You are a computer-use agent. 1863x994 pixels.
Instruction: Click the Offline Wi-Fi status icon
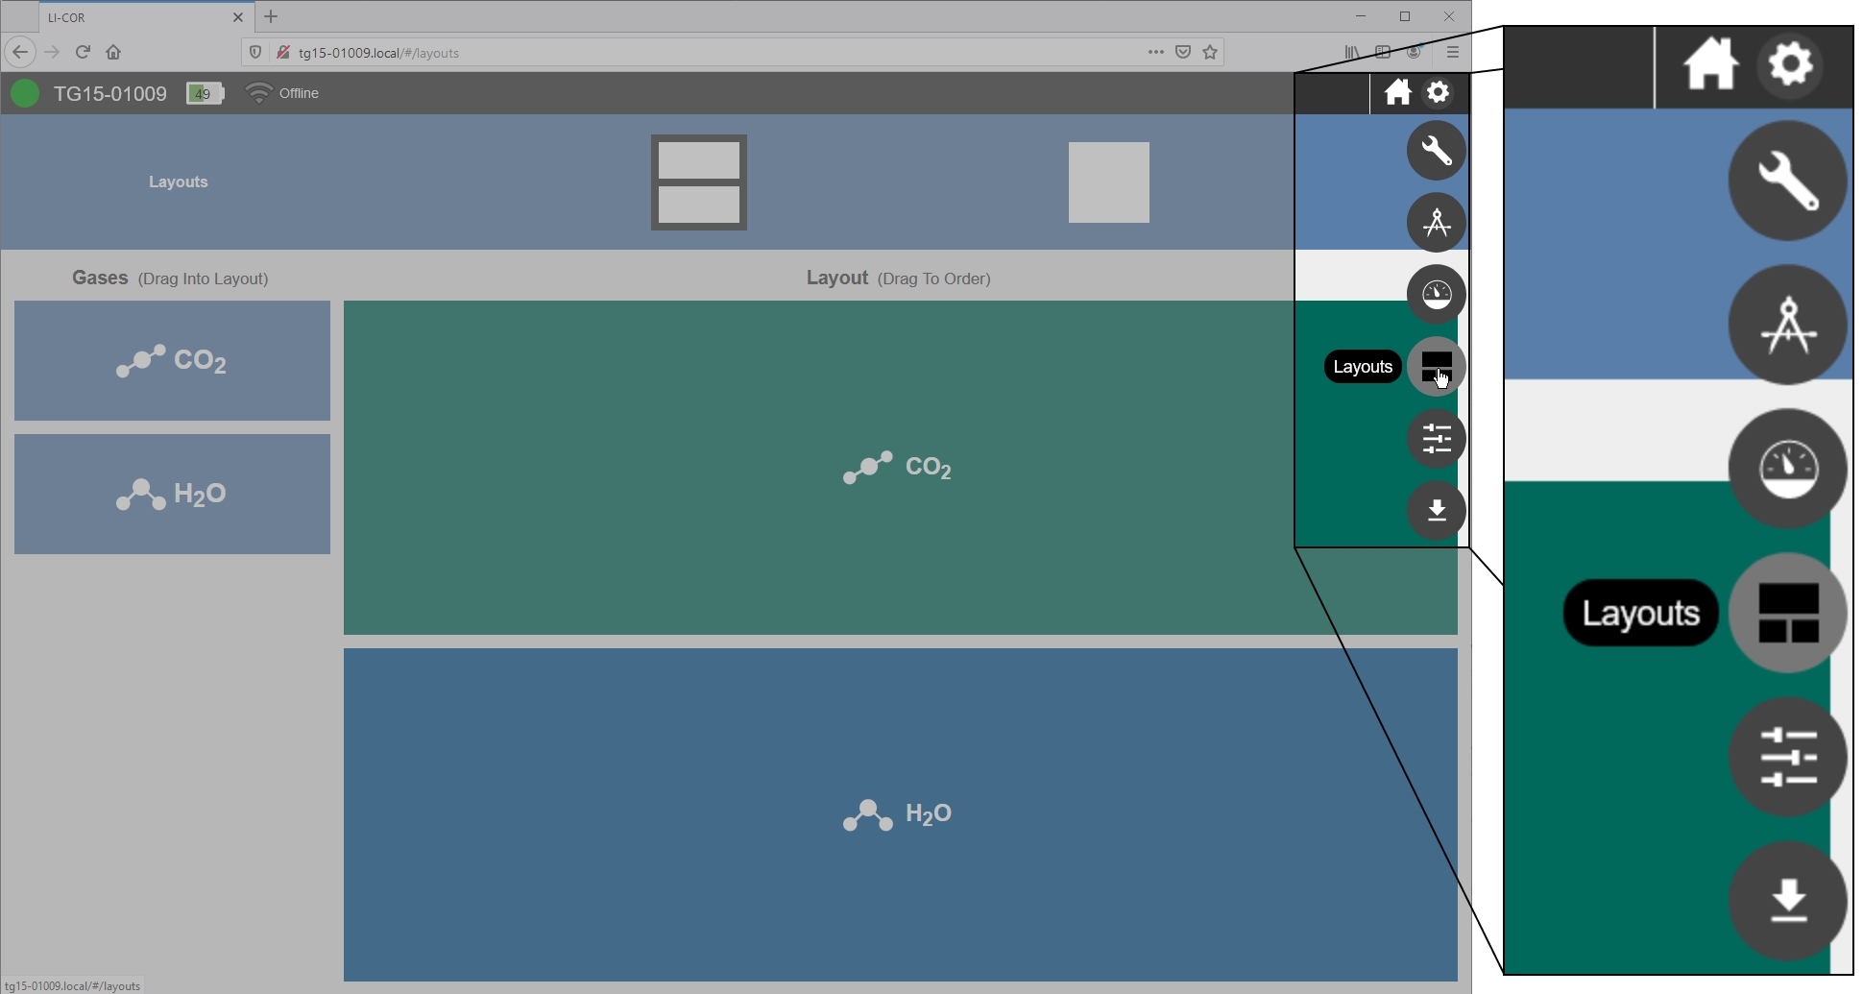pyautogui.click(x=258, y=93)
